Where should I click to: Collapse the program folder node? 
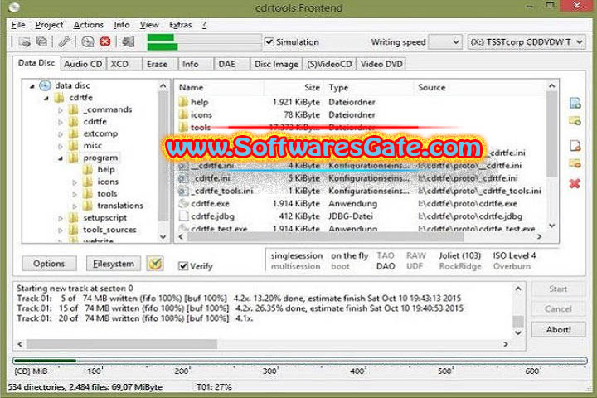(61, 158)
